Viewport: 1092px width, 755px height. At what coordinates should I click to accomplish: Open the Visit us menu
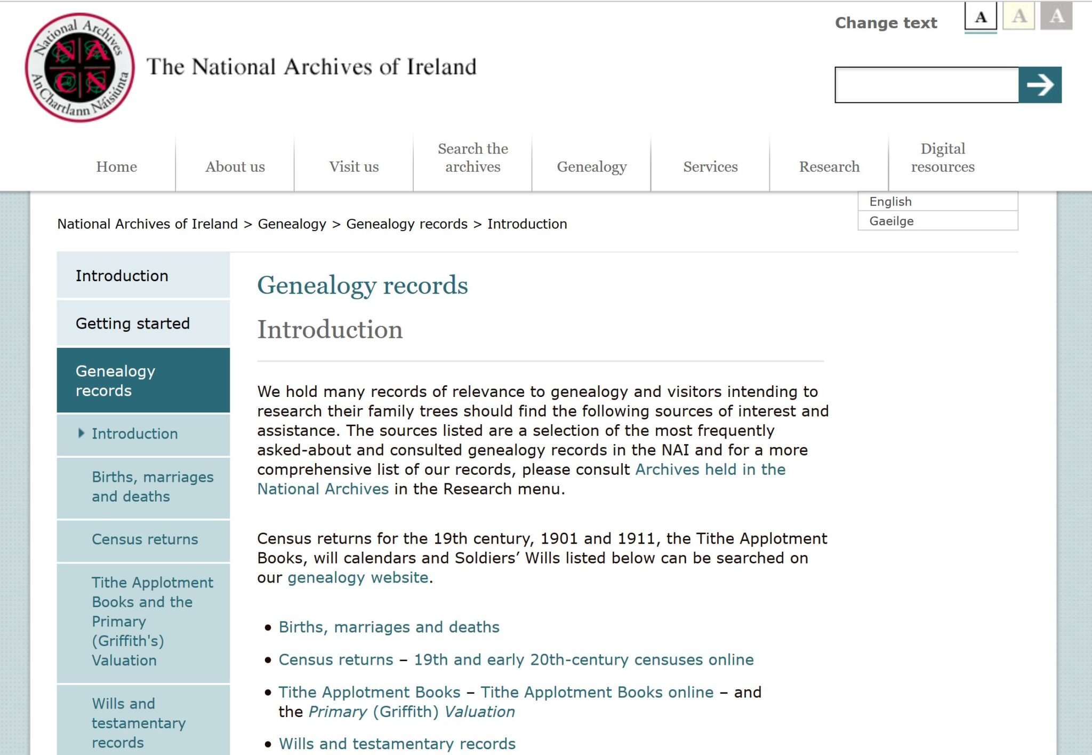[x=354, y=166]
